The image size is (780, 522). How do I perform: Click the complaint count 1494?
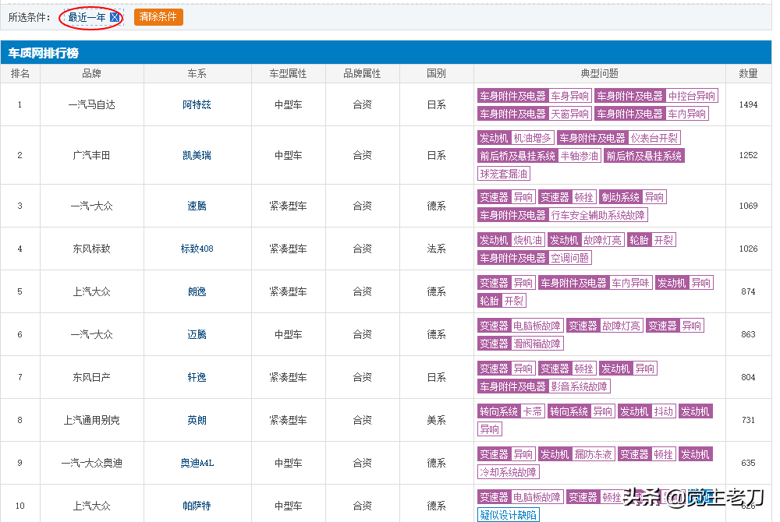point(748,105)
